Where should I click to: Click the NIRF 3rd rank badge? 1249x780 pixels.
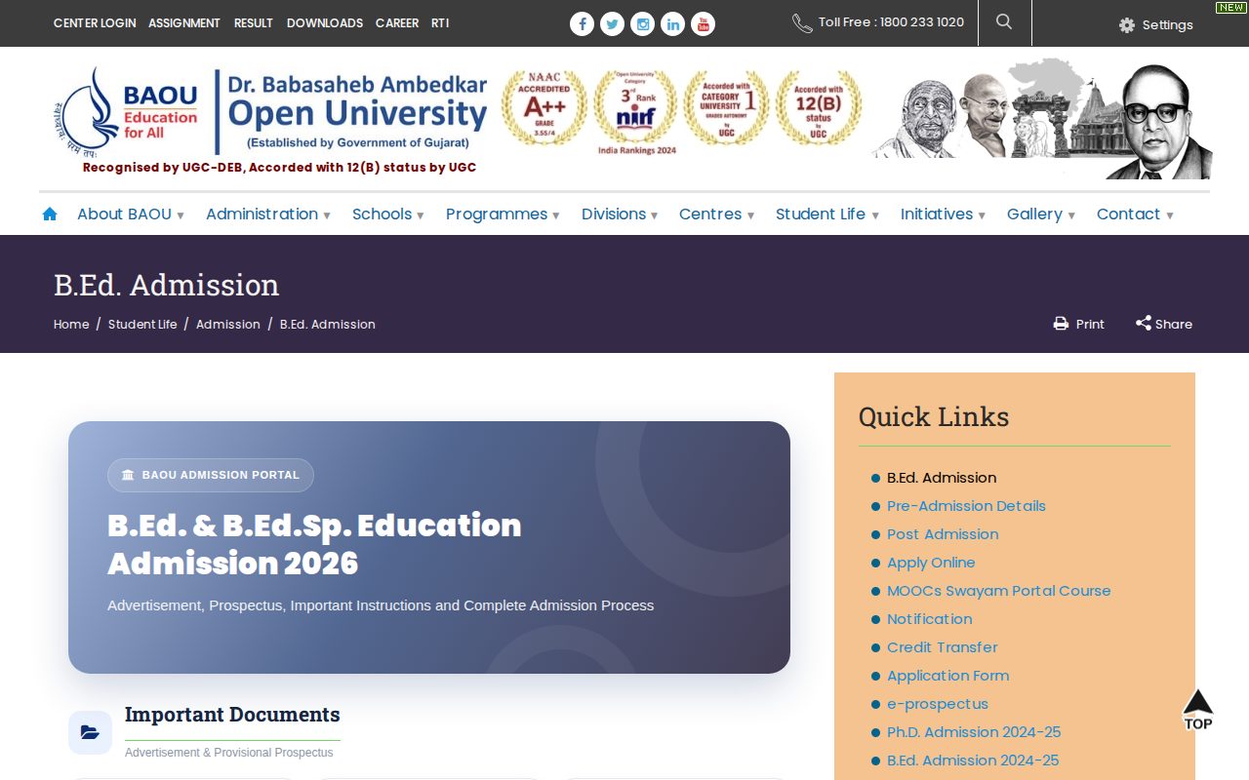[636, 112]
